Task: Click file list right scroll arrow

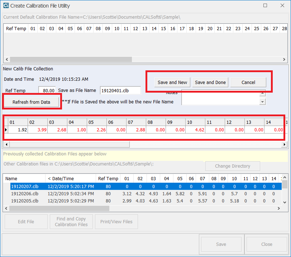Action: click(279, 209)
